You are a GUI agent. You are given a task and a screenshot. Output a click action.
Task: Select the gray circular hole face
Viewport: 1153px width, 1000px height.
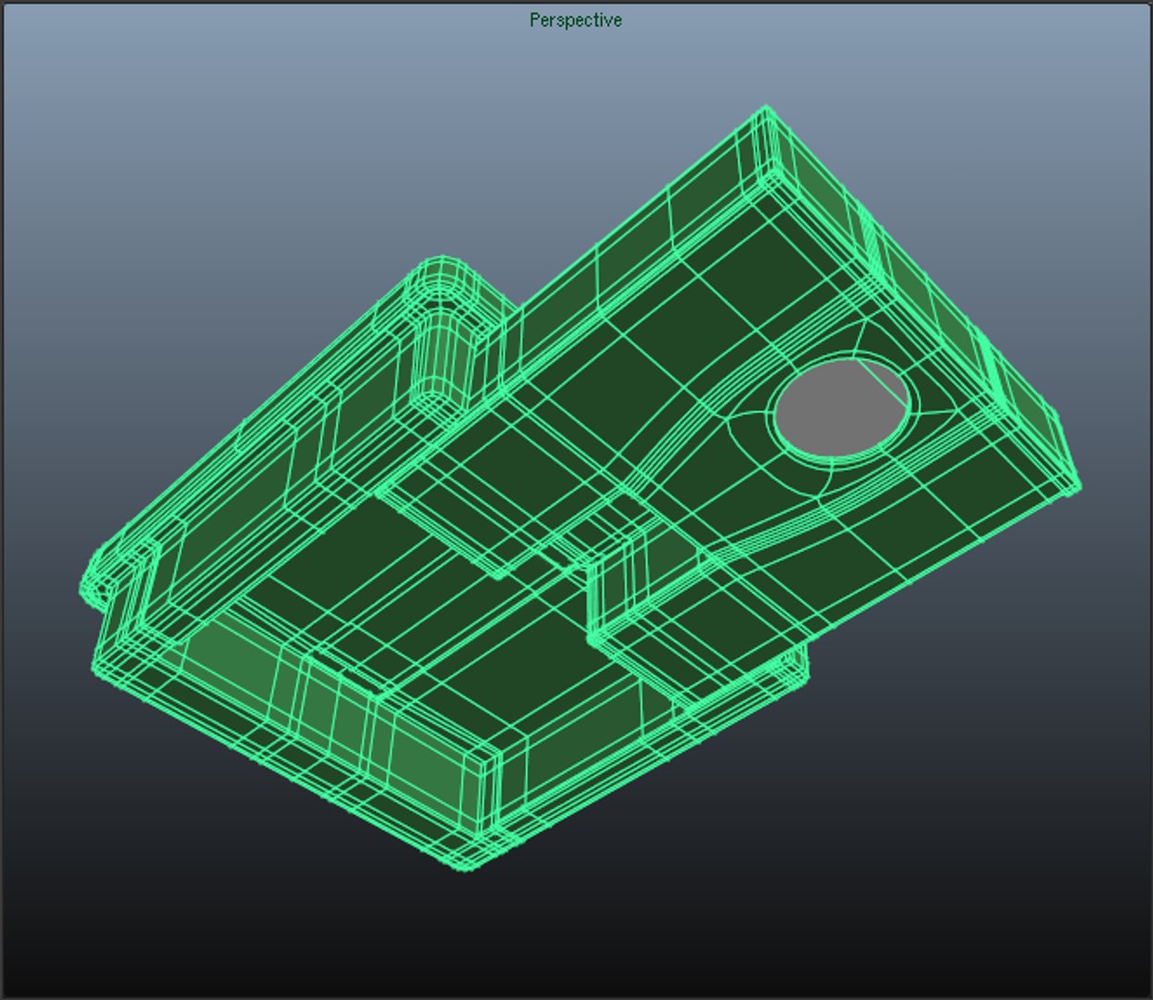point(841,407)
